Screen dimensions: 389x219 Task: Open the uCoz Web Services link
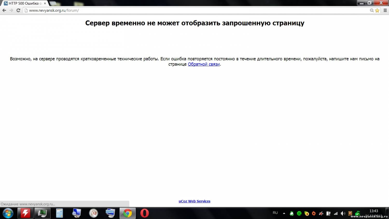(x=195, y=201)
